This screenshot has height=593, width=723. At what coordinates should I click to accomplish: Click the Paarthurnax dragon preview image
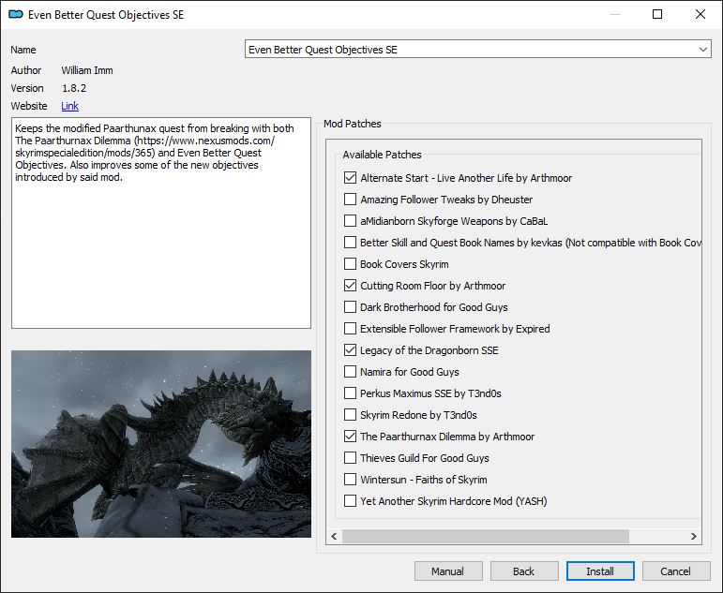(161, 444)
